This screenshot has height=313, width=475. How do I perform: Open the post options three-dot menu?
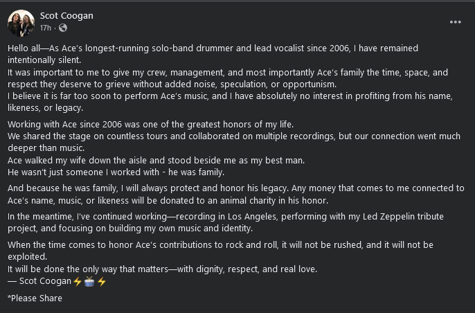click(x=455, y=22)
